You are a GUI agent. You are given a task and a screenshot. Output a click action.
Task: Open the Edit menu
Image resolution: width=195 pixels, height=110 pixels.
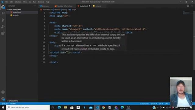[x=11, y=2]
